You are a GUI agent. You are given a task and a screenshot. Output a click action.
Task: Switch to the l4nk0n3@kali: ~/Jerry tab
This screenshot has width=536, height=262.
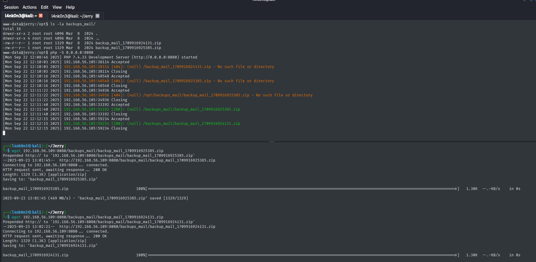tap(72, 16)
